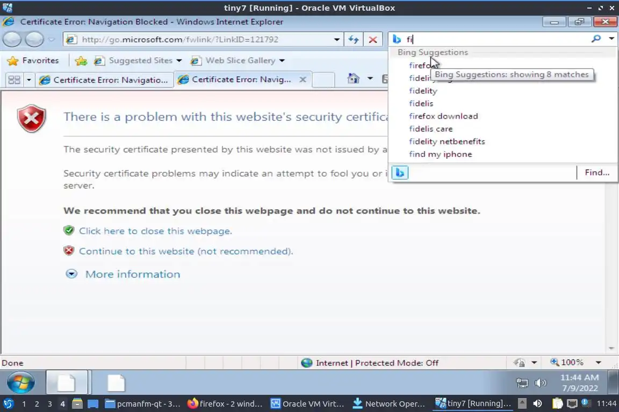
Task: Click the IE Forward navigation button
Action: pos(34,39)
